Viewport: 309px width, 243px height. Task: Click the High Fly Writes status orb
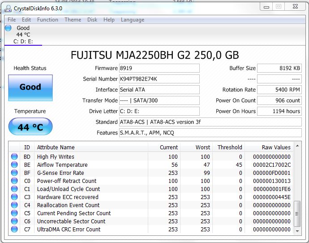pos(14,156)
